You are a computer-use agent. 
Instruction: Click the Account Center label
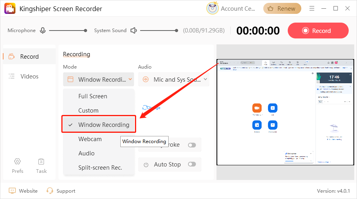point(238,9)
